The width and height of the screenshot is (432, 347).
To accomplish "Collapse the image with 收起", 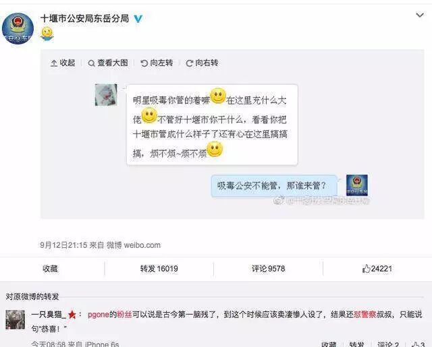I will [63, 63].
